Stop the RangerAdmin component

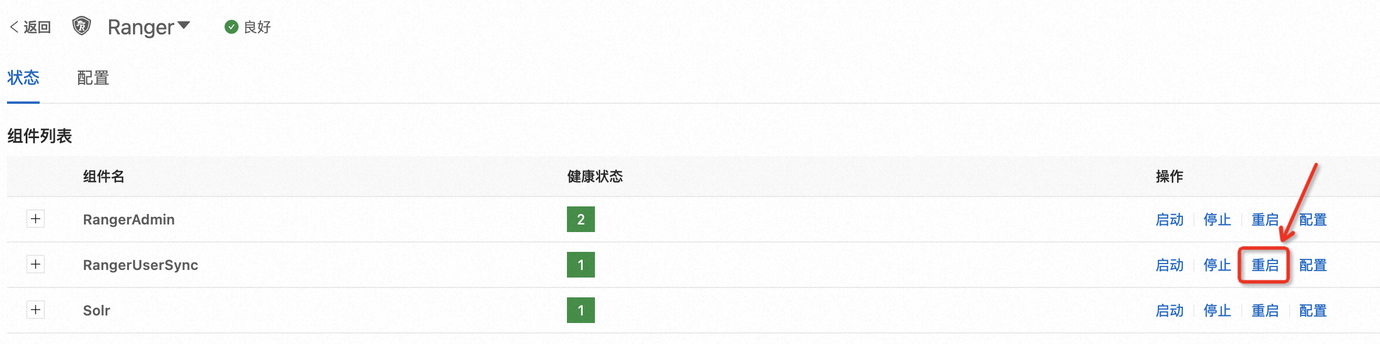(1217, 220)
